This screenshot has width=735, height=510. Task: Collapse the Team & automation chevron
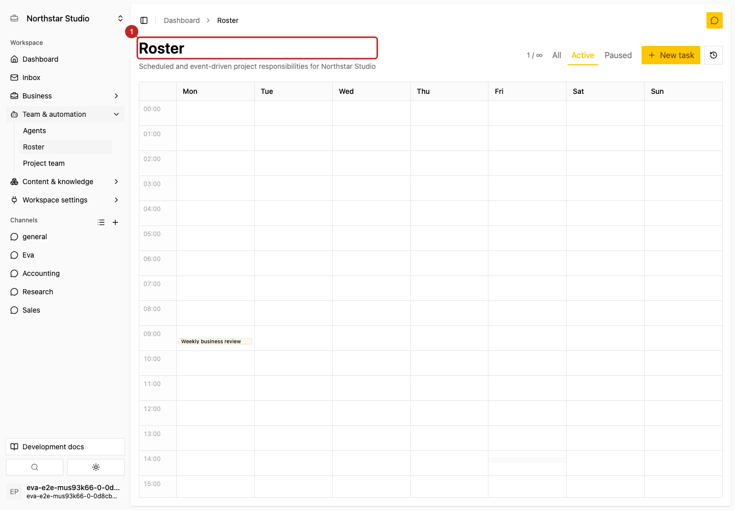tap(116, 114)
